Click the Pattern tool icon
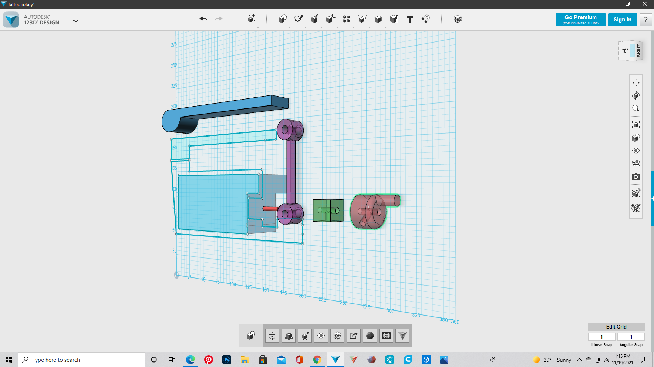The width and height of the screenshot is (654, 367). click(346, 19)
